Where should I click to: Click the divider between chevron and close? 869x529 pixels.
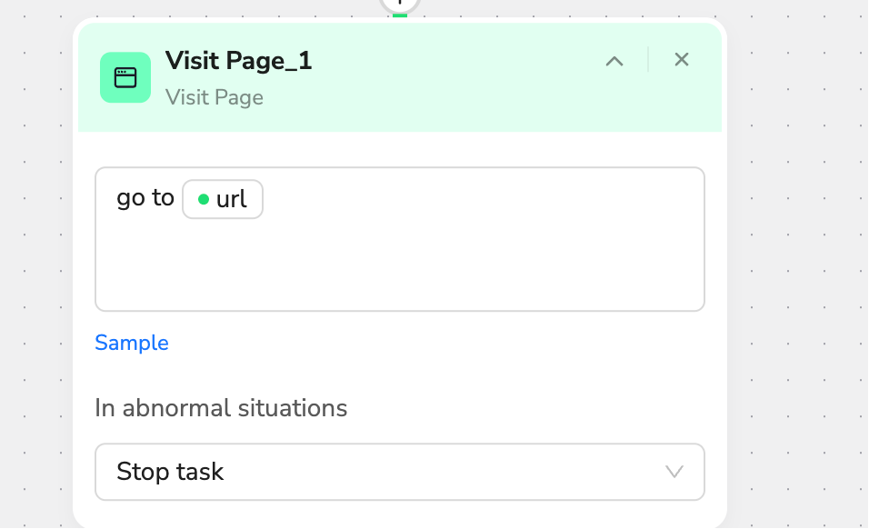[648, 60]
